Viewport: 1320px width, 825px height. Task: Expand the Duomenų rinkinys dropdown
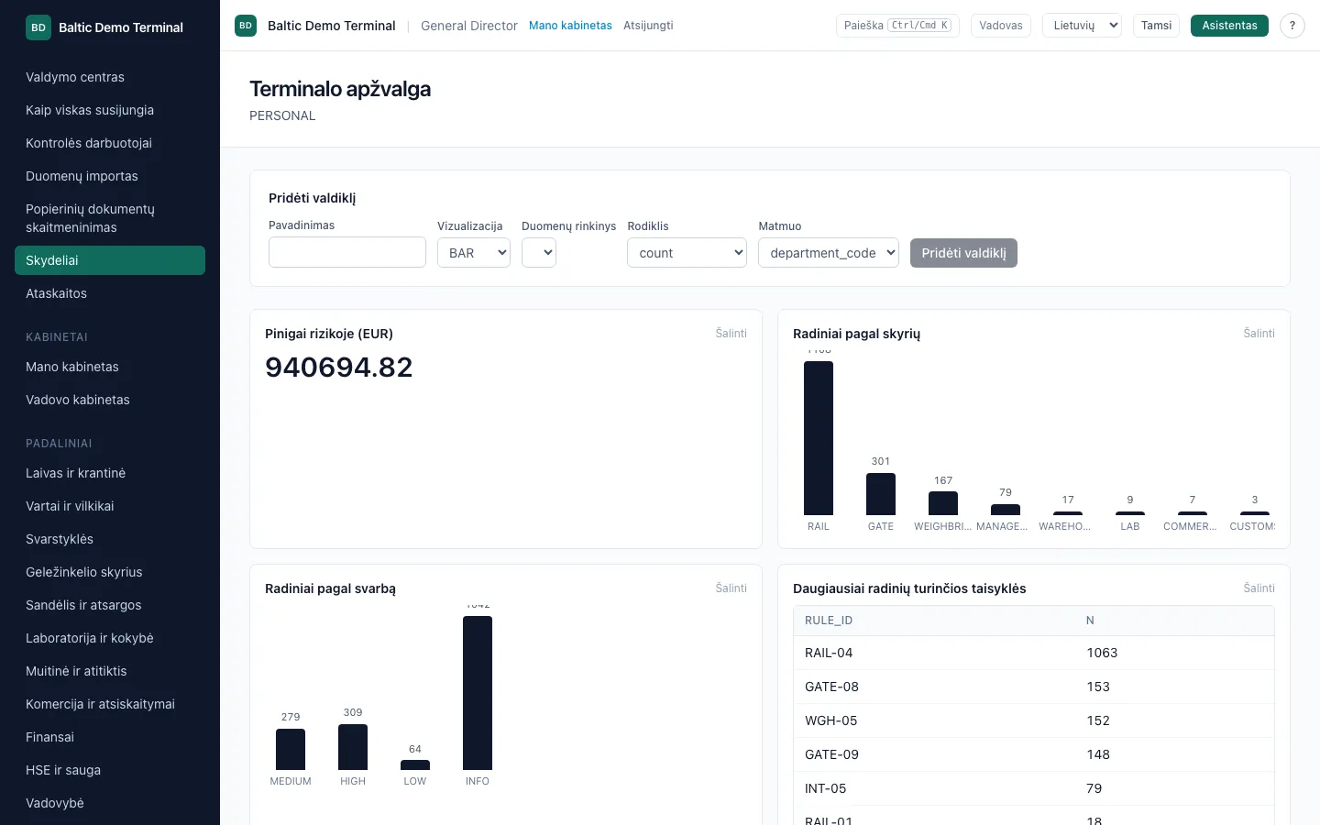pyautogui.click(x=539, y=253)
